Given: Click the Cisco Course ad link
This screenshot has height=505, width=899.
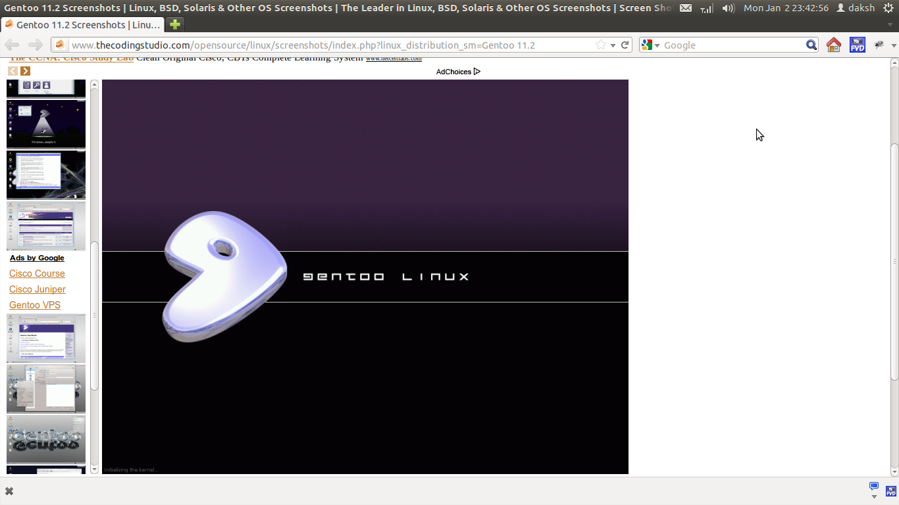Looking at the screenshot, I should (x=37, y=274).
